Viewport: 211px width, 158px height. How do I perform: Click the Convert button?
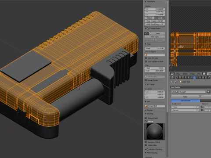pos(160,40)
